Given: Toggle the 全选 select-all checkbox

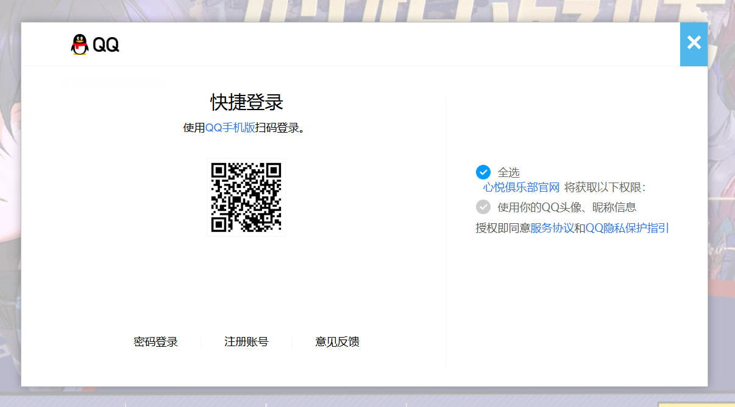Looking at the screenshot, I should [483, 172].
